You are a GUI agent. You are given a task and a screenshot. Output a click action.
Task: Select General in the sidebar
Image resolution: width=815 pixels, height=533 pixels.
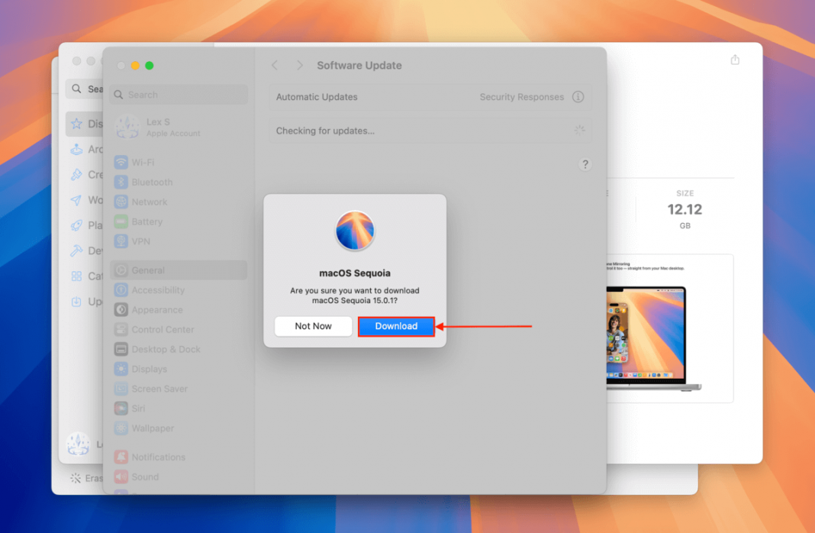click(x=147, y=270)
